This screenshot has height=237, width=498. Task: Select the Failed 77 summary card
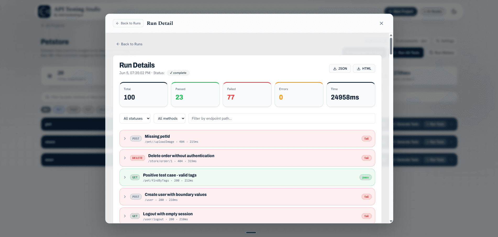[247, 95]
